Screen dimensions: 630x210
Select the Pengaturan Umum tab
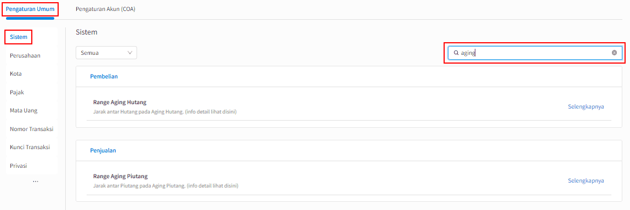(30, 9)
